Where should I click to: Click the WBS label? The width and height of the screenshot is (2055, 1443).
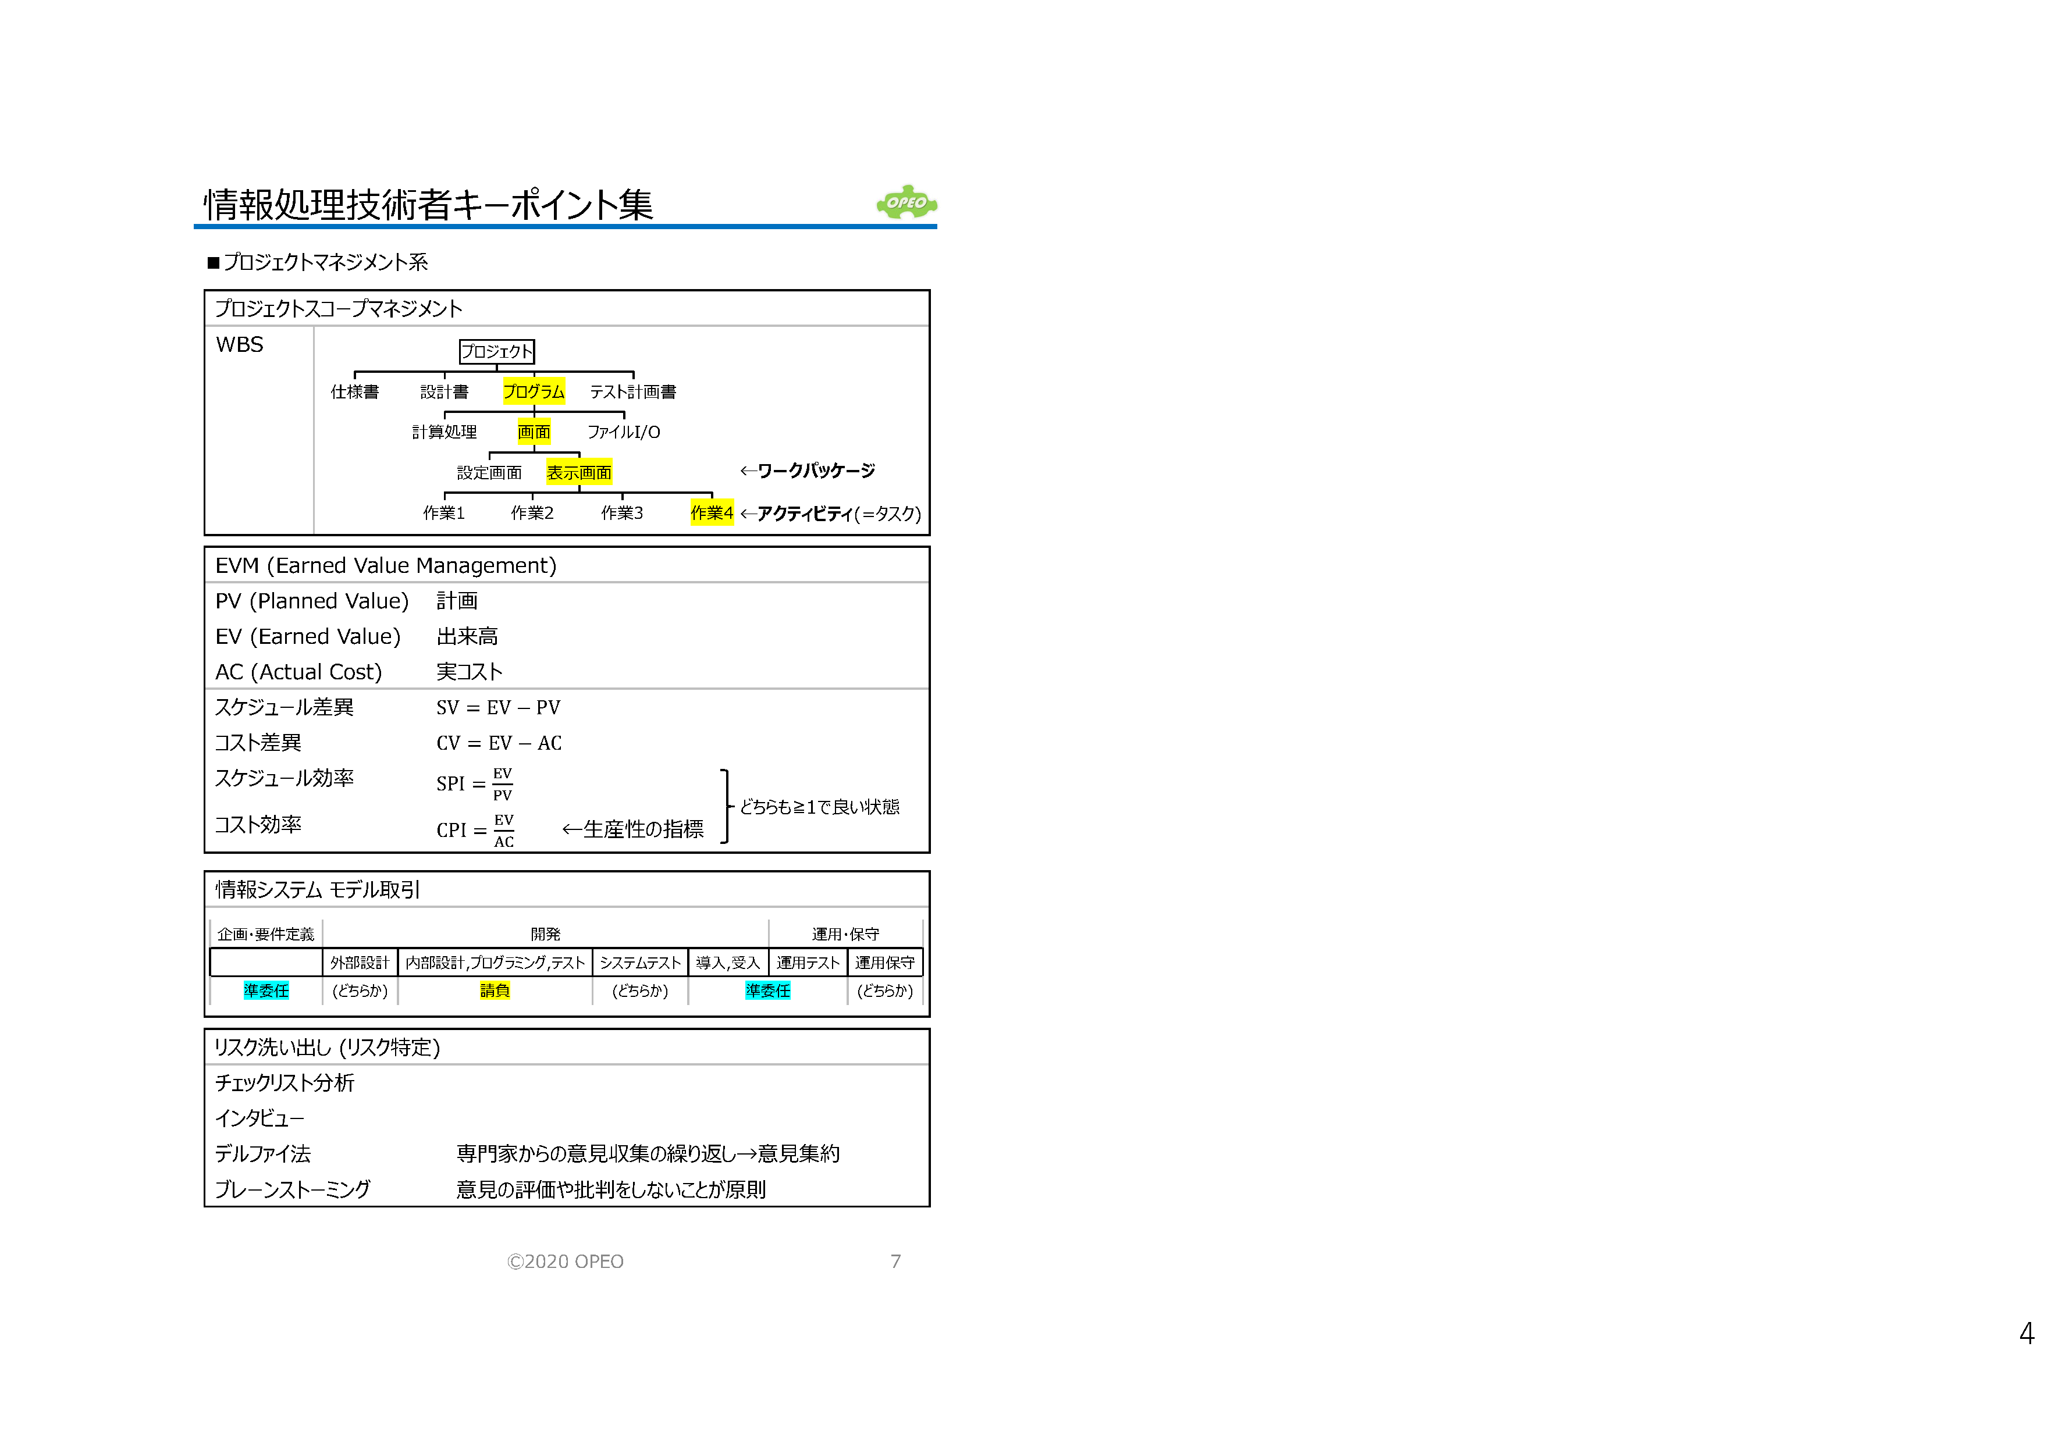point(240,344)
